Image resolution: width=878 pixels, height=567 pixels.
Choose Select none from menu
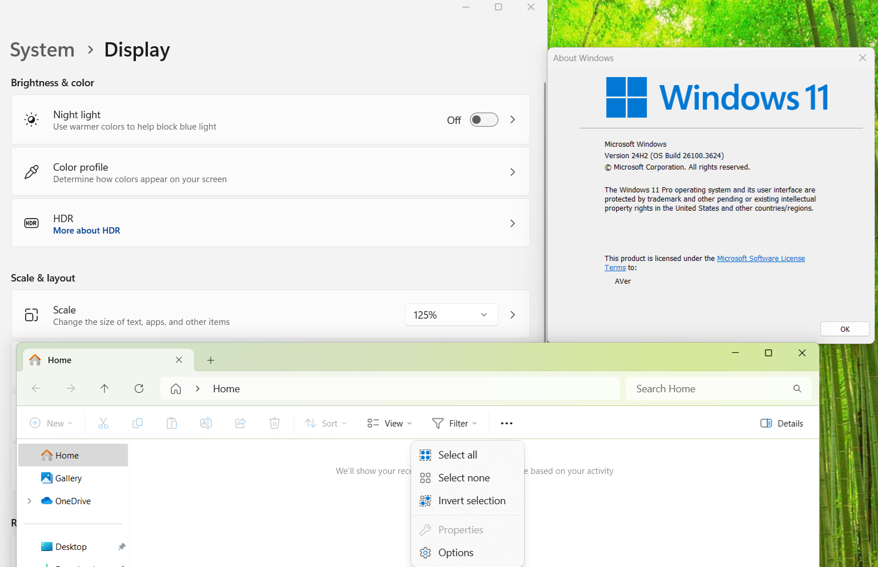(468, 478)
